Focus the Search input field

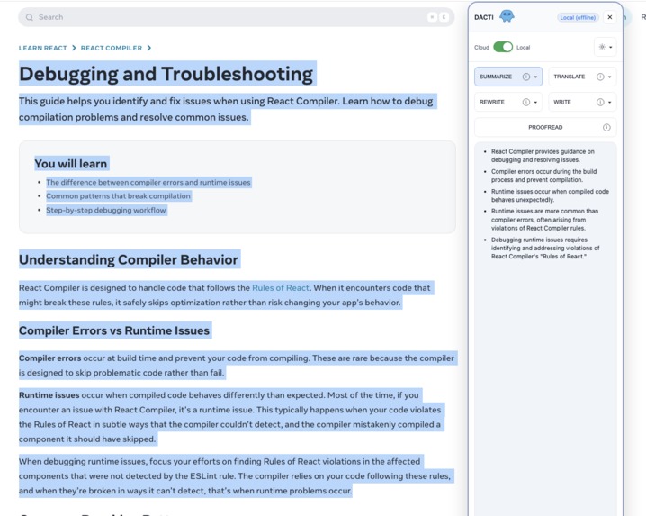coord(236,17)
